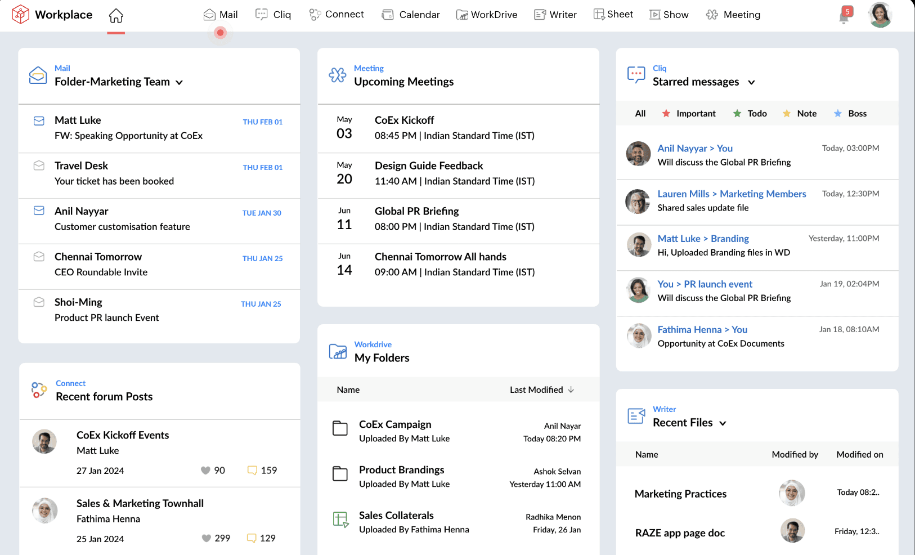Click the Meeting widget icon beside Upcoming Meetings
915x555 pixels.
(338, 75)
